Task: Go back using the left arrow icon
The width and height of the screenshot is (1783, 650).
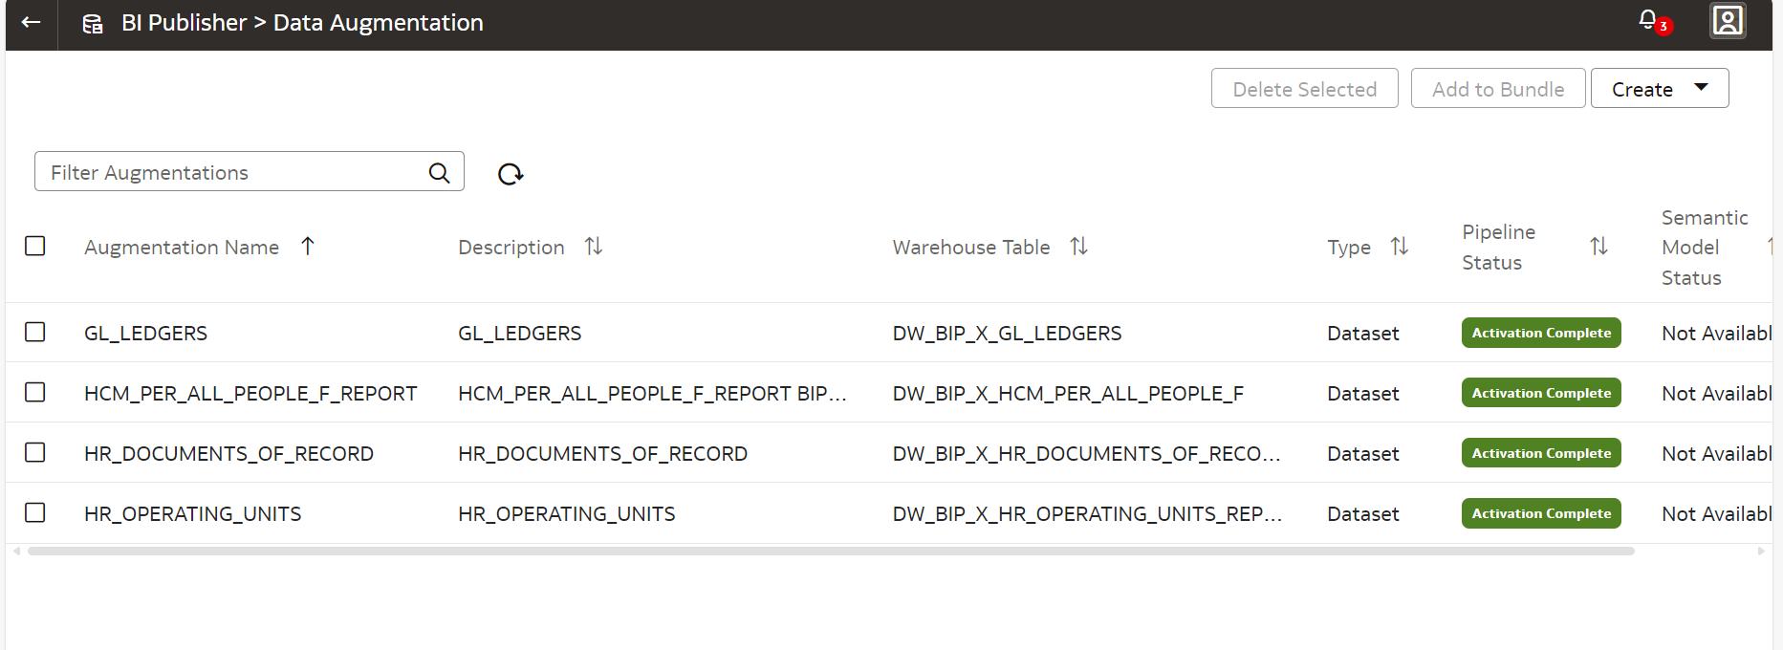Action: [31, 22]
